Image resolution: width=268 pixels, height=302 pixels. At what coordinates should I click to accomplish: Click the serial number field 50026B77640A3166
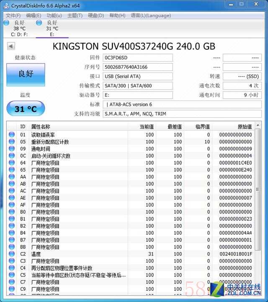[x=138, y=67]
